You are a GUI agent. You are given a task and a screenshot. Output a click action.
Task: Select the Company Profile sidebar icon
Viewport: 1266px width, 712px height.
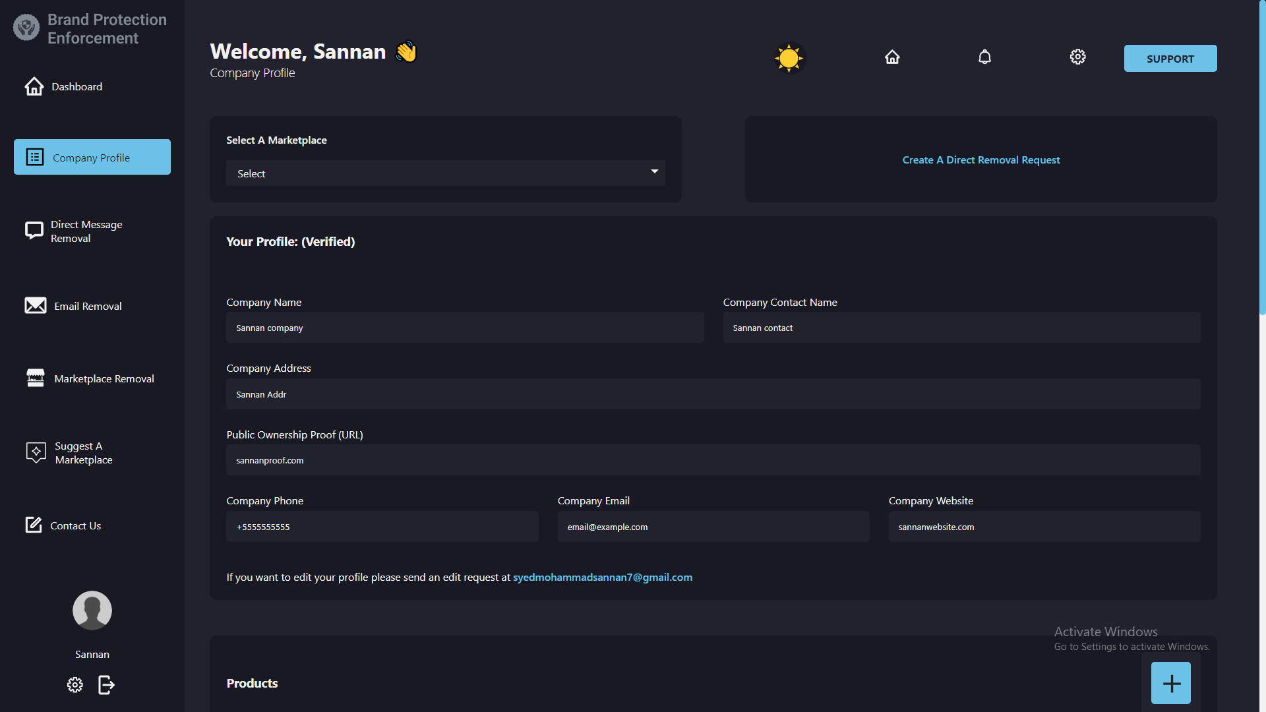[34, 157]
